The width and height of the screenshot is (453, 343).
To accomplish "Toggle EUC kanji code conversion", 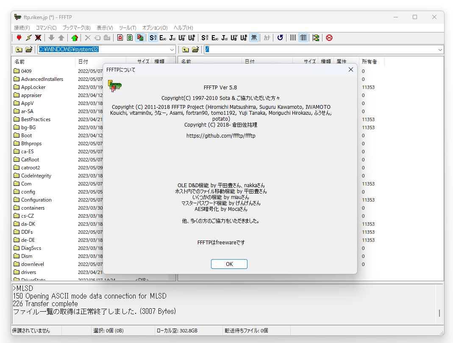I will (x=163, y=38).
